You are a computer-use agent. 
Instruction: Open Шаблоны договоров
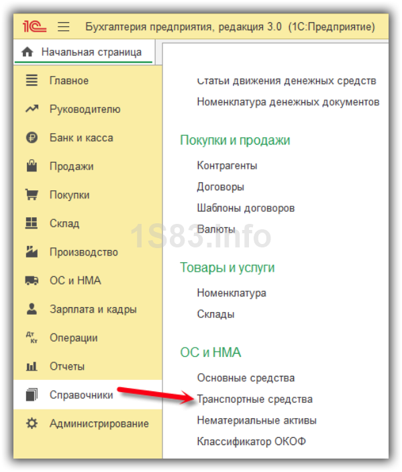[x=246, y=208]
